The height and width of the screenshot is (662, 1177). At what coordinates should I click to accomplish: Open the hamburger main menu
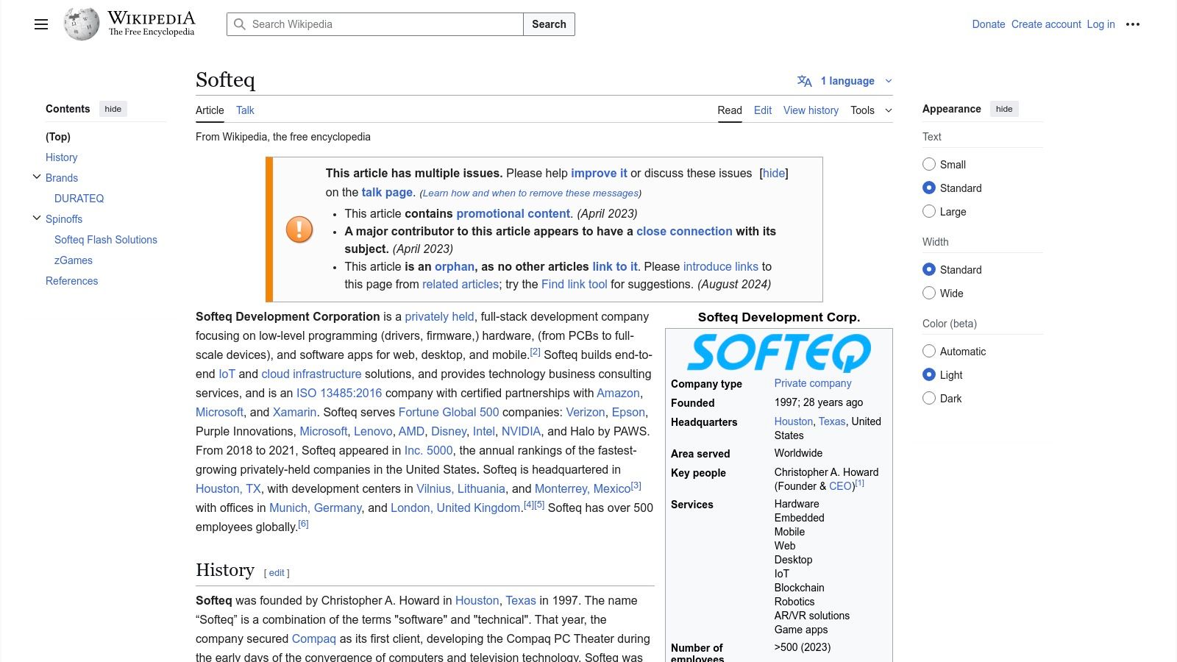(41, 24)
